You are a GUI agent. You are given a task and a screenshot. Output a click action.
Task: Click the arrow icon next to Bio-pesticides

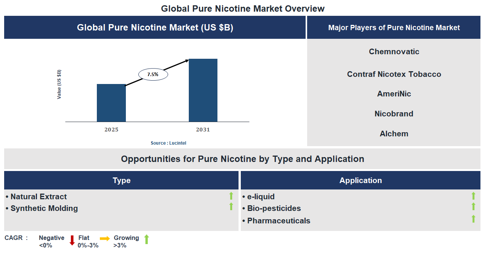(474, 206)
